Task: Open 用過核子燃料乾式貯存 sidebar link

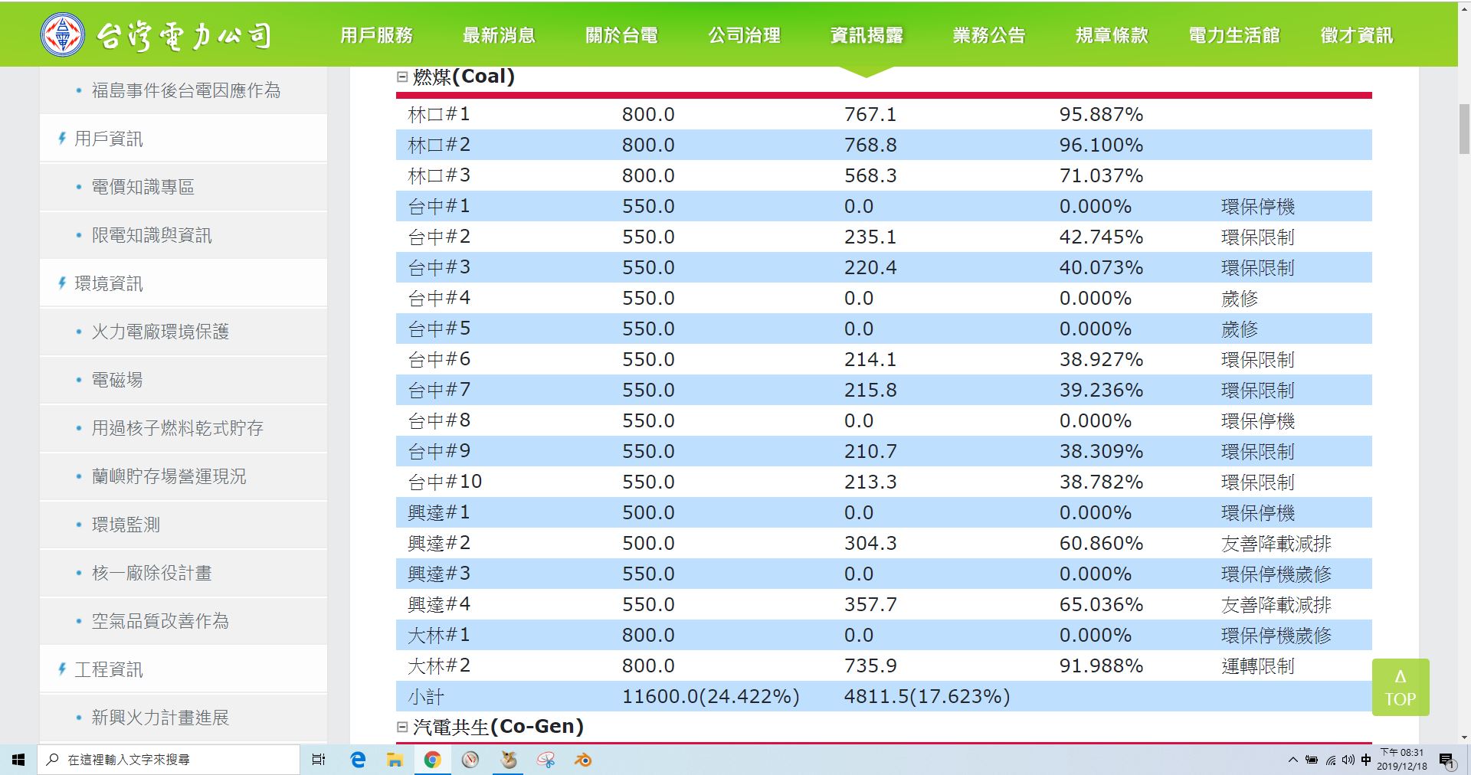Action: (178, 428)
